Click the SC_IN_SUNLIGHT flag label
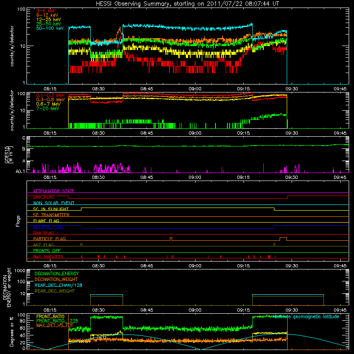Image resolution: width=354 pixels, height=354 pixels. (51, 209)
